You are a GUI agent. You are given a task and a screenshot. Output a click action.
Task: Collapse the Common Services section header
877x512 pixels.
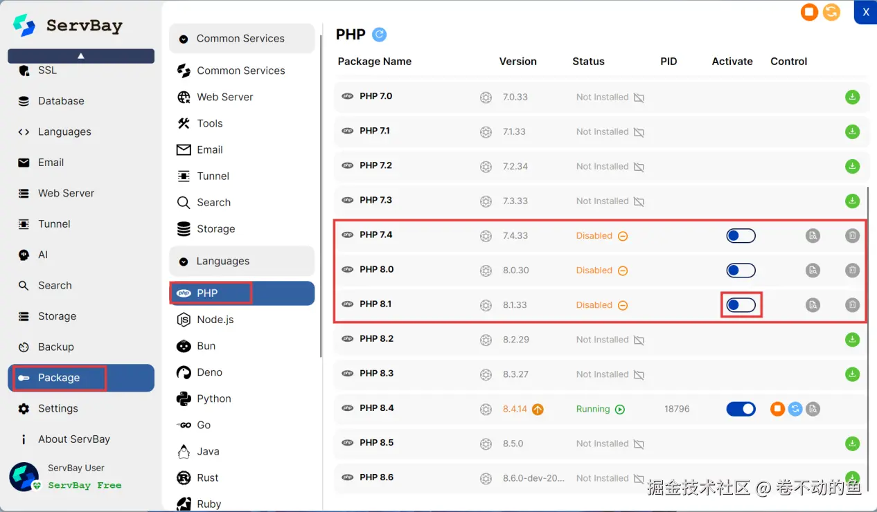tap(242, 39)
